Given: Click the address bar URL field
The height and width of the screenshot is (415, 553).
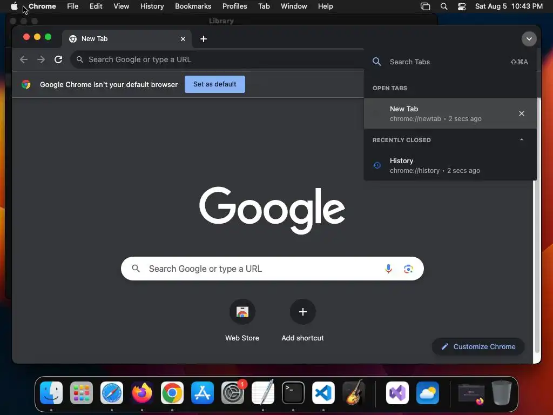Looking at the screenshot, I should tap(217, 59).
